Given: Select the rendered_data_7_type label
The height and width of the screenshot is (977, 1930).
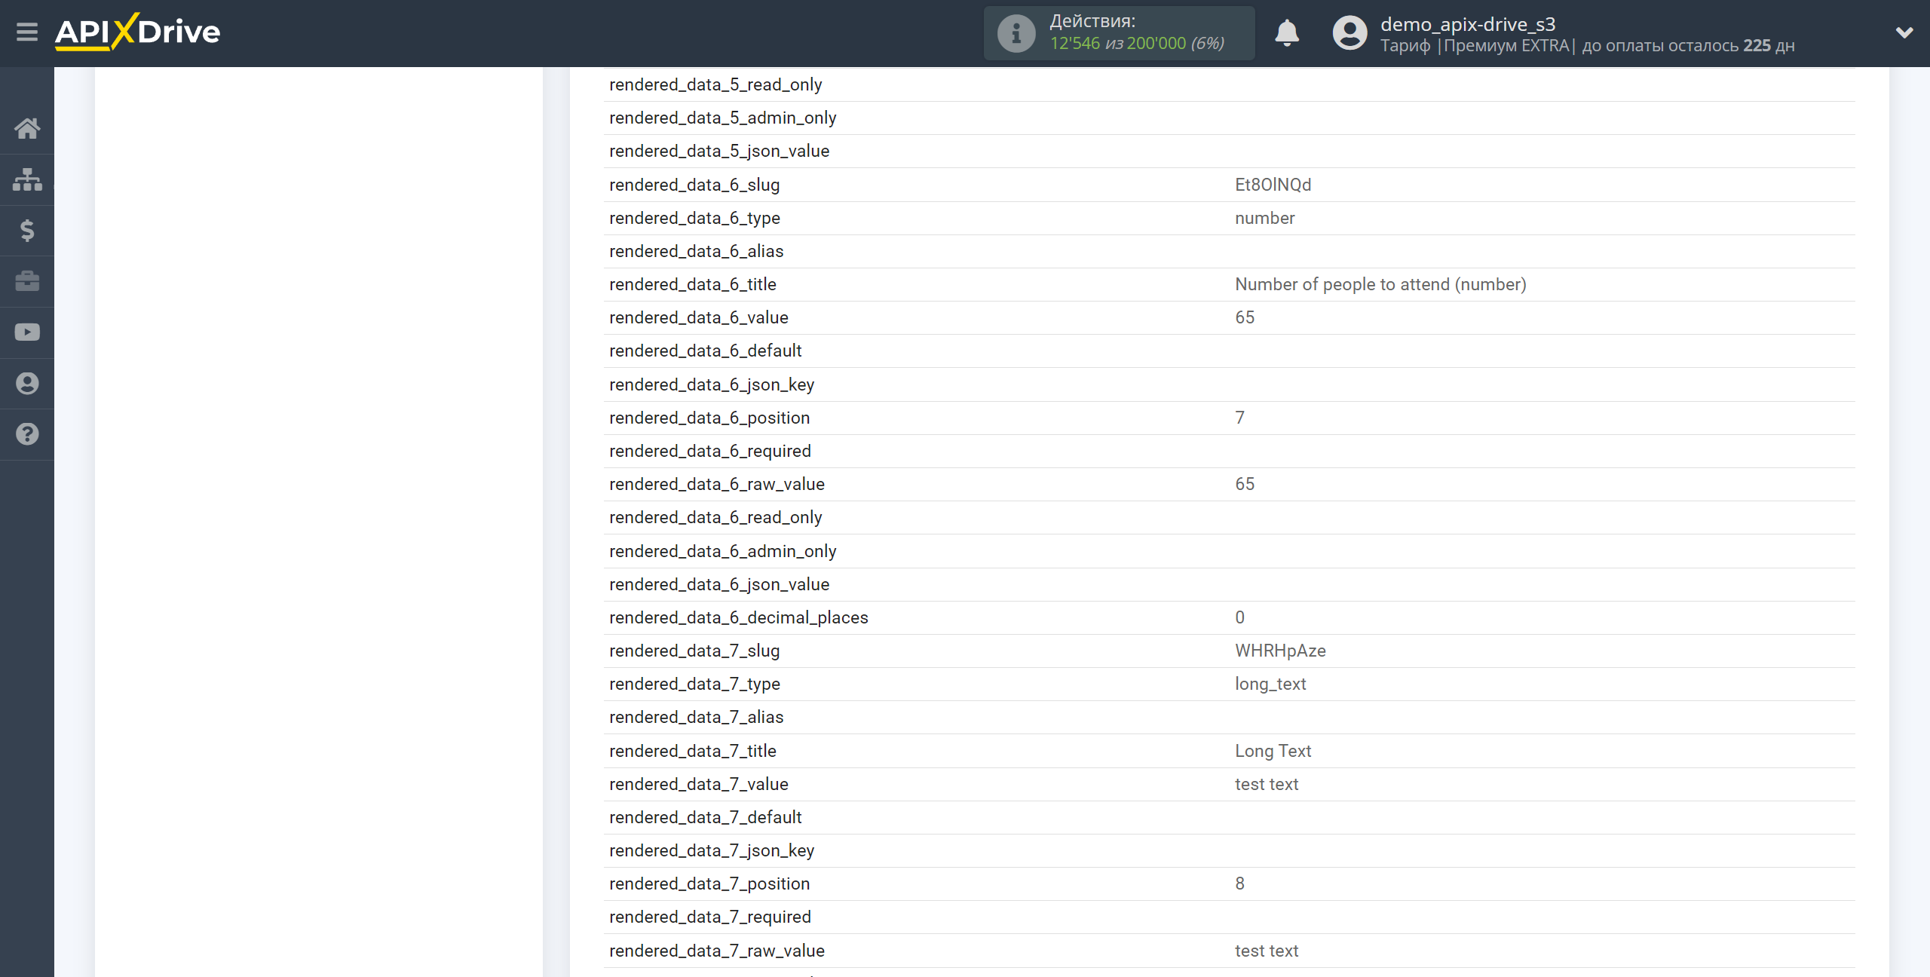Looking at the screenshot, I should click(694, 684).
